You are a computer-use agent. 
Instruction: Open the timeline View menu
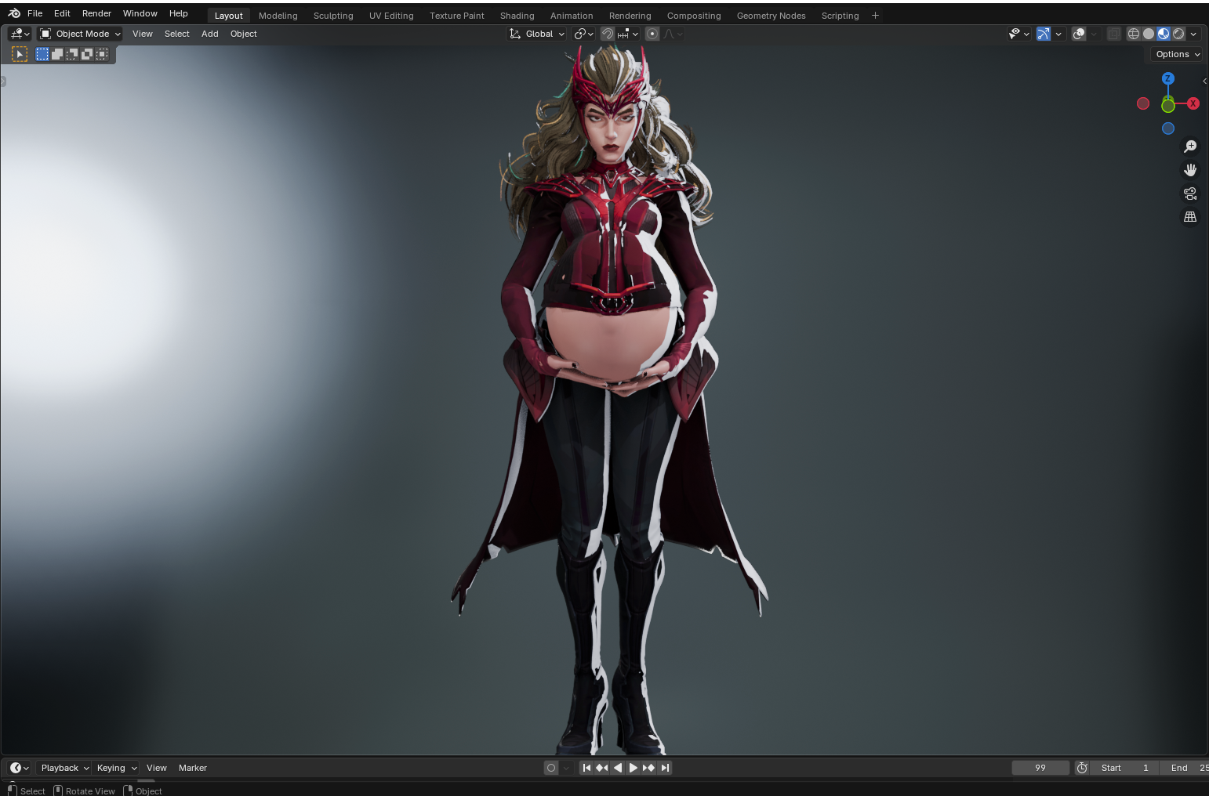(157, 768)
